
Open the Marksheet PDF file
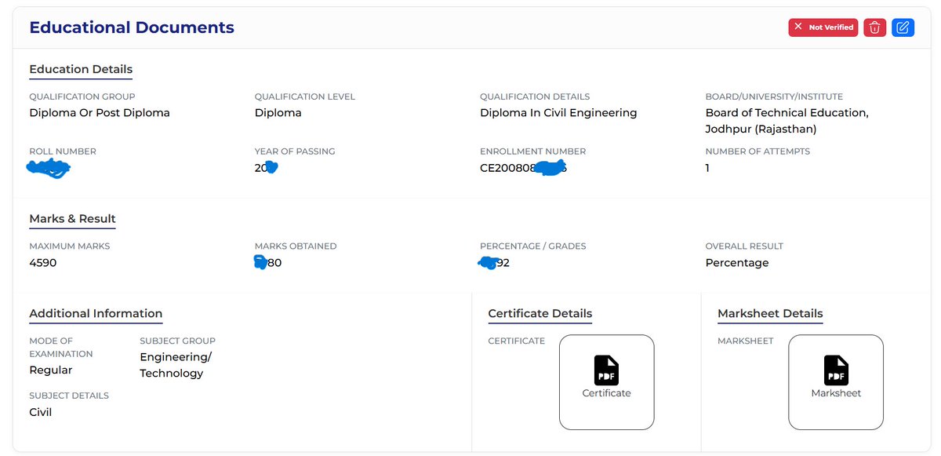[836, 382]
